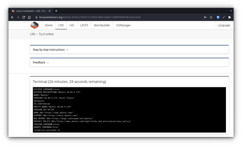Open the browser home icon
This screenshot has height=146, width=242.
pyautogui.click(x=29, y=17)
